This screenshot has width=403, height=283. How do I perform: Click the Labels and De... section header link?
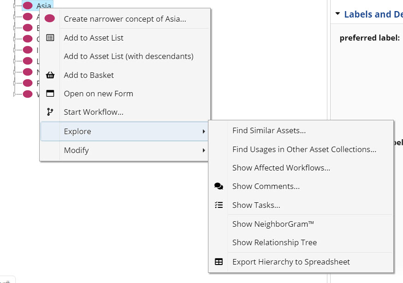pos(373,14)
